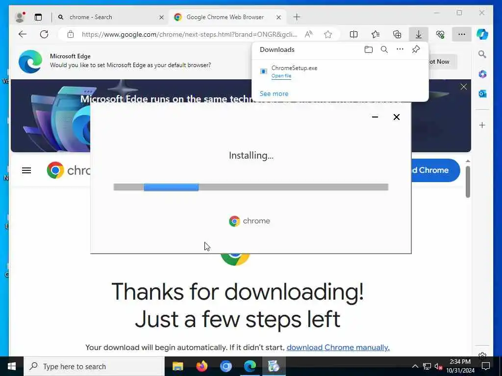View site information lock icon
This screenshot has height=376, width=502.
71,34
